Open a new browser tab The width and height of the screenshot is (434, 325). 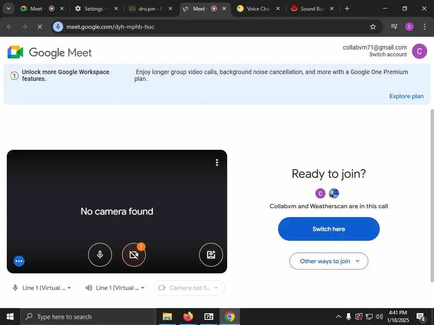coord(347,8)
